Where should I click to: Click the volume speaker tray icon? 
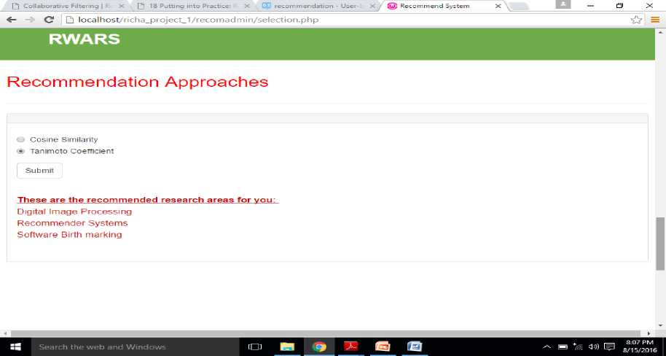[593, 347]
